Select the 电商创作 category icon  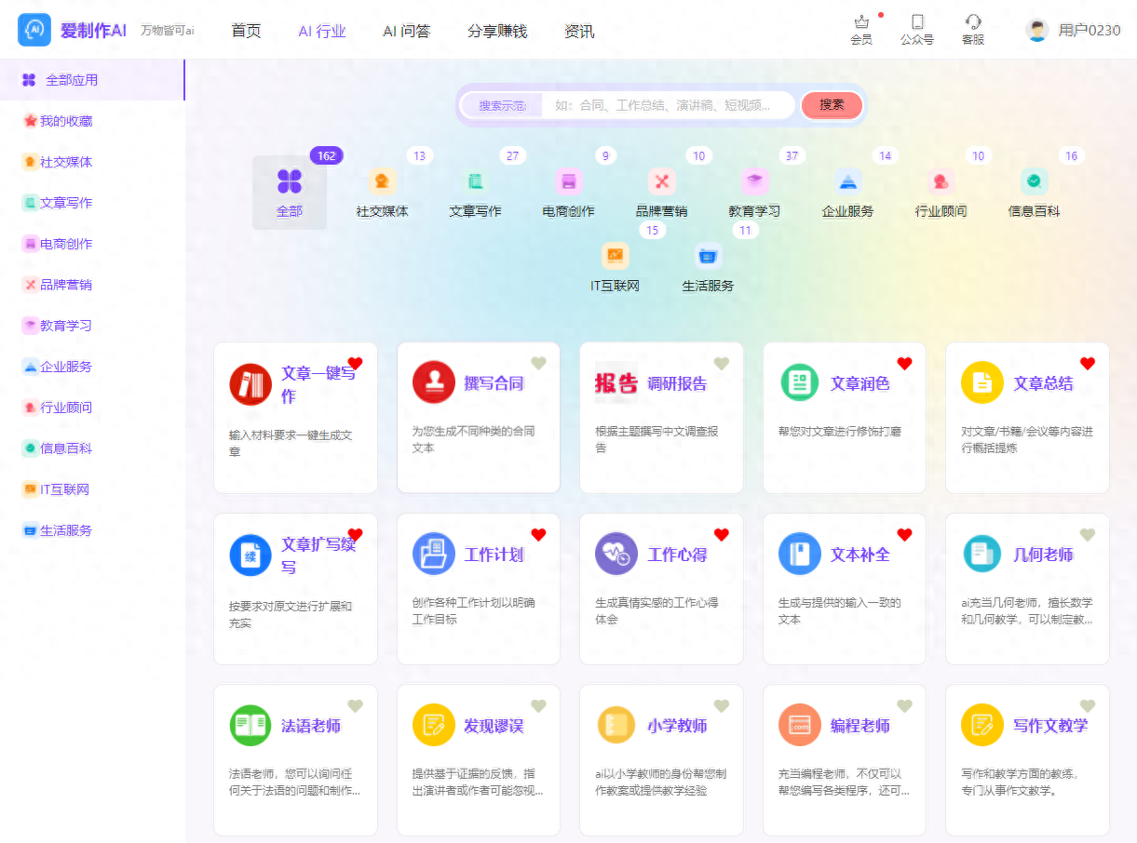(568, 181)
